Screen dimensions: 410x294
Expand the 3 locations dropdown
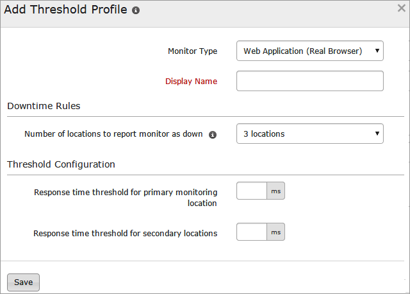coord(310,134)
